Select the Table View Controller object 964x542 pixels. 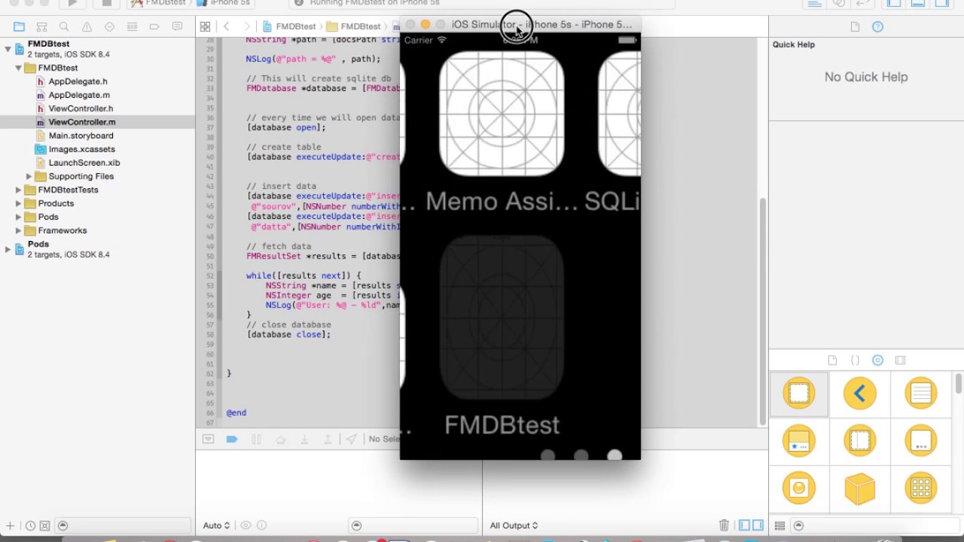pos(921,393)
